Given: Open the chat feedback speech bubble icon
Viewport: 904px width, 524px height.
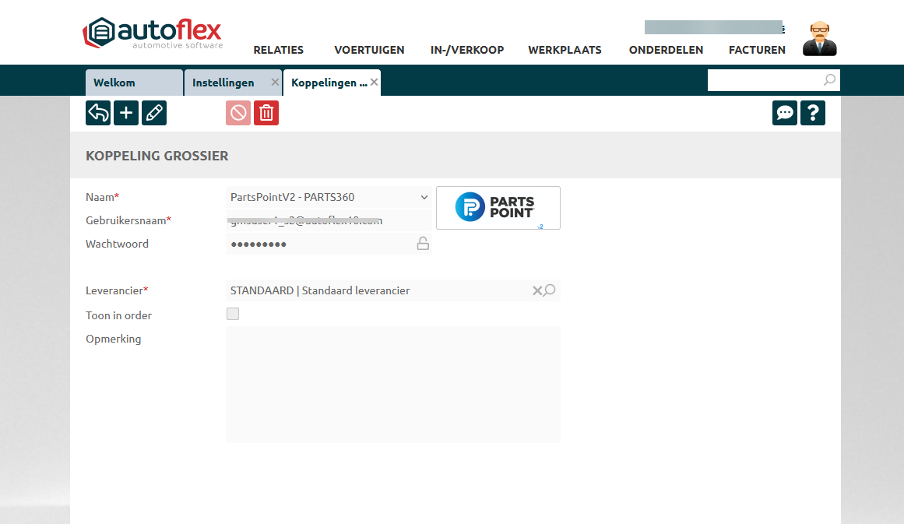Looking at the screenshot, I should pos(785,113).
